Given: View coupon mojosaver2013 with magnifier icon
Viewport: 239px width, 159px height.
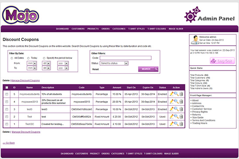Looking at the screenshot, I should coord(176,101).
